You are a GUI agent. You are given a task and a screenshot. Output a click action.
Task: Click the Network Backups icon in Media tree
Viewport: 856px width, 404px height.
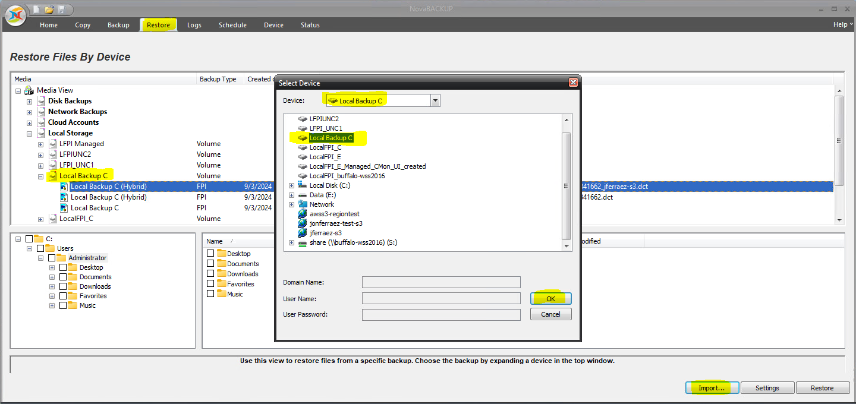tap(41, 112)
